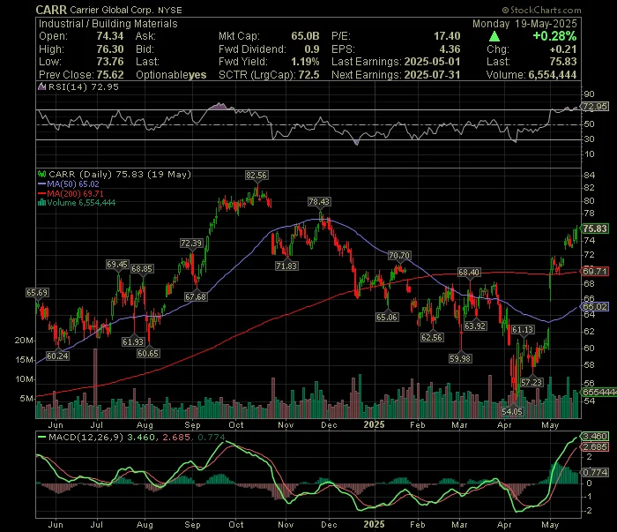617x532 pixels.
Task: Click the 61.13 price annotation
Action: pyautogui.click(x=523, y=329)
